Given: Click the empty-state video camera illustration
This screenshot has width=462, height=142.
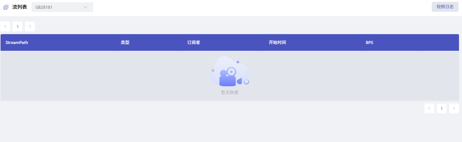Looking at the screenshot, I should (230, 72).
